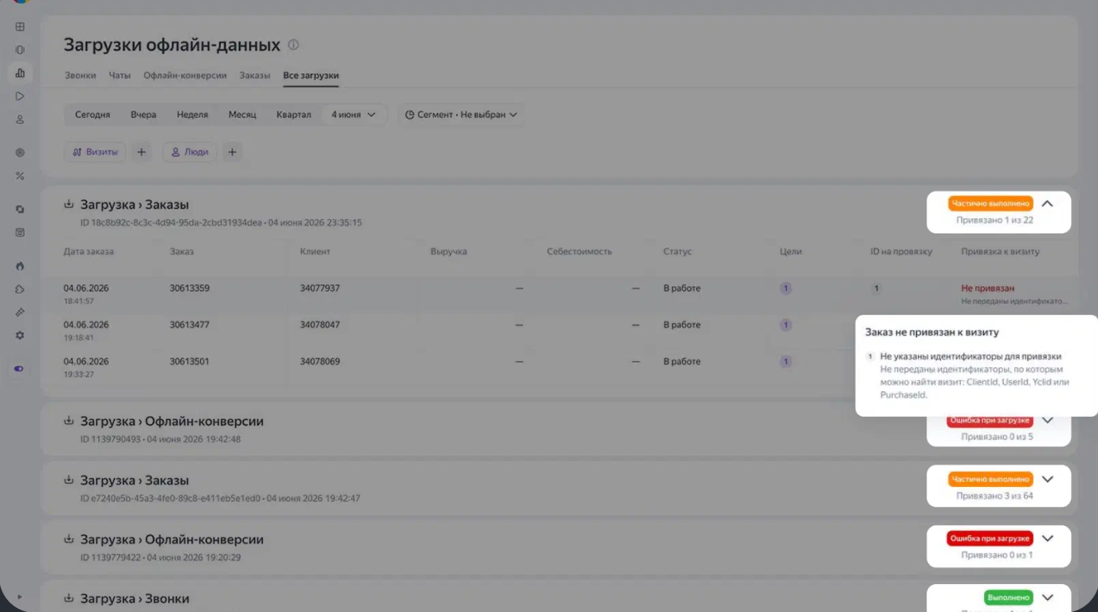Click download icon of first Загрузка › Заказы
Screen dimensions: 1098x612
(x=69, y=204)
